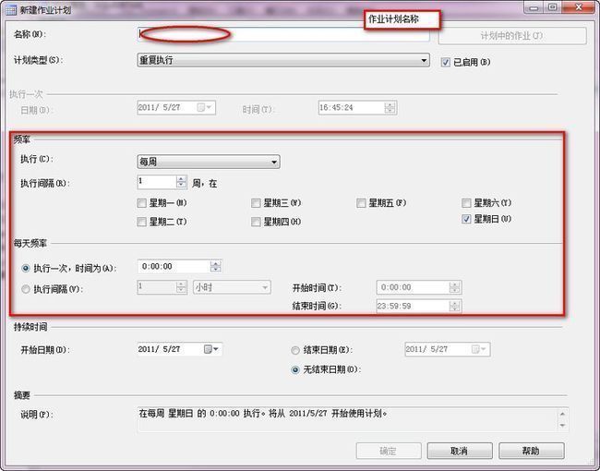Check the 星期五 checkbox
600x471 pixels.
coord(361,203)
